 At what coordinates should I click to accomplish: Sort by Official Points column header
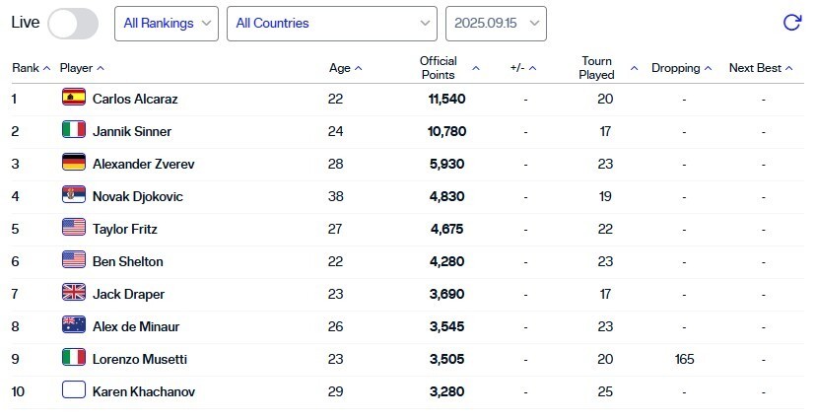point(448,68)
